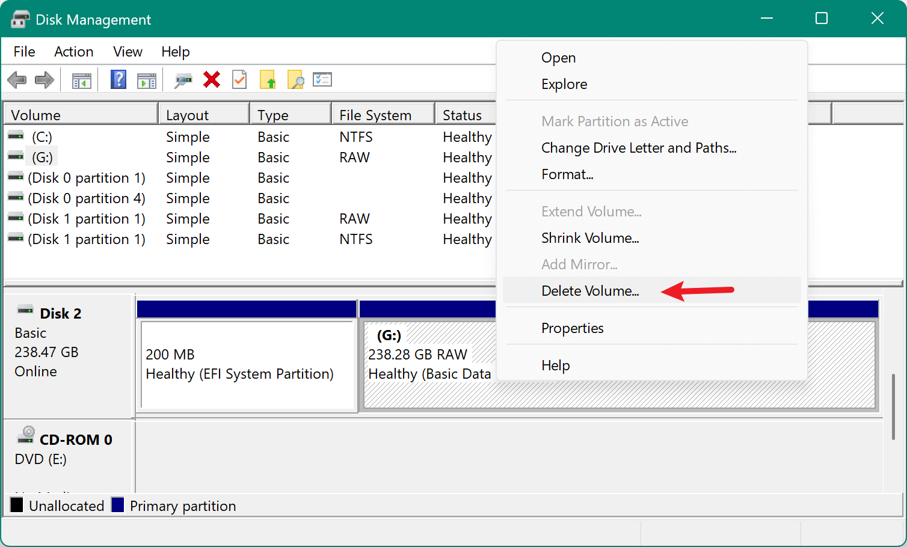This screenshot has width=907, height=547.
Task: Choose Change Drive Letter and Paths
Action: (x=639, y=147)
